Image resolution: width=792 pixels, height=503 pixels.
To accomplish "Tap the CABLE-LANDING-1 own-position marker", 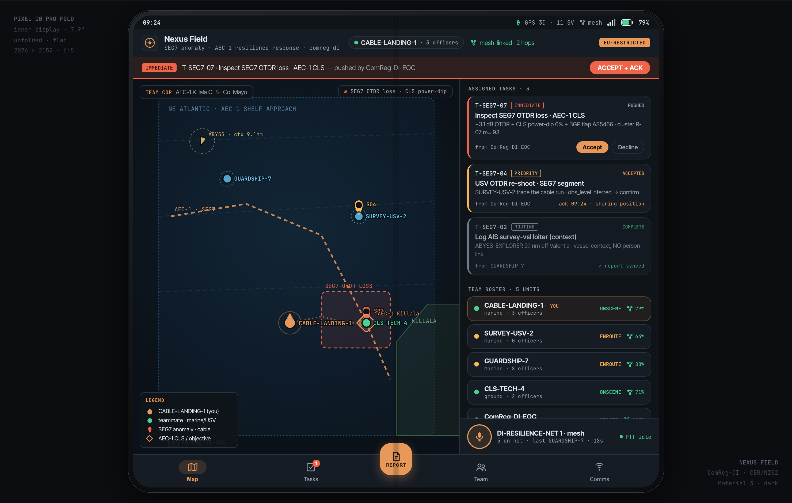I will pos(290,322).
